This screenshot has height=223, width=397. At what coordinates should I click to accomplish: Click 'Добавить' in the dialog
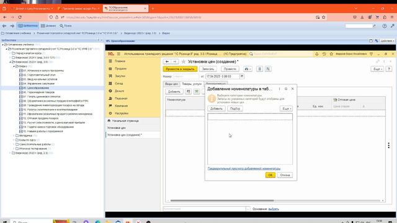click(216, 108)
